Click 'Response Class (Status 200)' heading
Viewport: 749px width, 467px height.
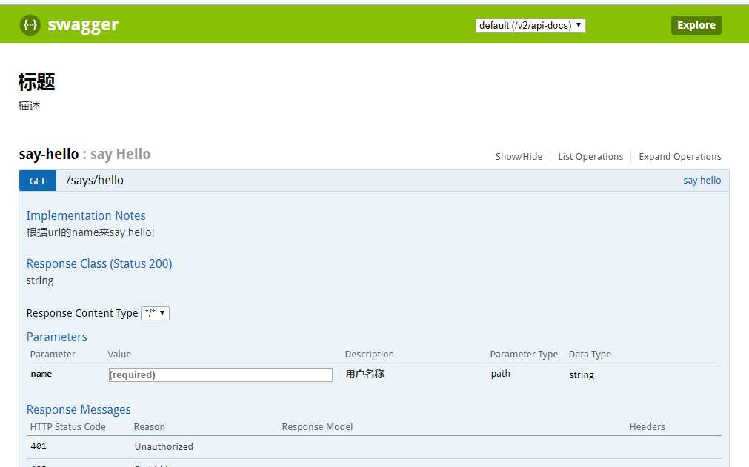(99, 263)
